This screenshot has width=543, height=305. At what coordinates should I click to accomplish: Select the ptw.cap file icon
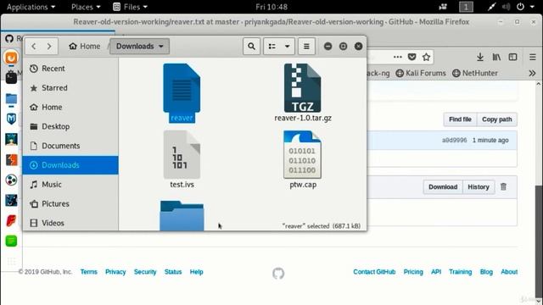click(x=302, y=154)
